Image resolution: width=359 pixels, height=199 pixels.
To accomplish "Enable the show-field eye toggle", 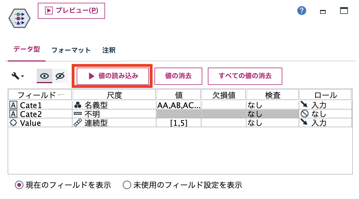I will pos(44,76).
